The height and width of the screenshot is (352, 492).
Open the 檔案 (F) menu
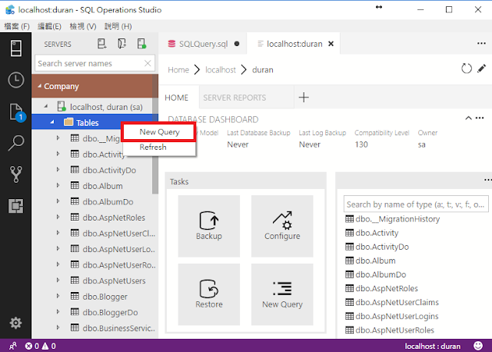point(17,26)
